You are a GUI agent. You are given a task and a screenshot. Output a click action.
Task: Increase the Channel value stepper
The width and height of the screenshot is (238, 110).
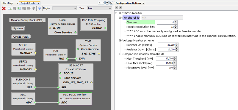pyautogui.click(x=176, y=21)
